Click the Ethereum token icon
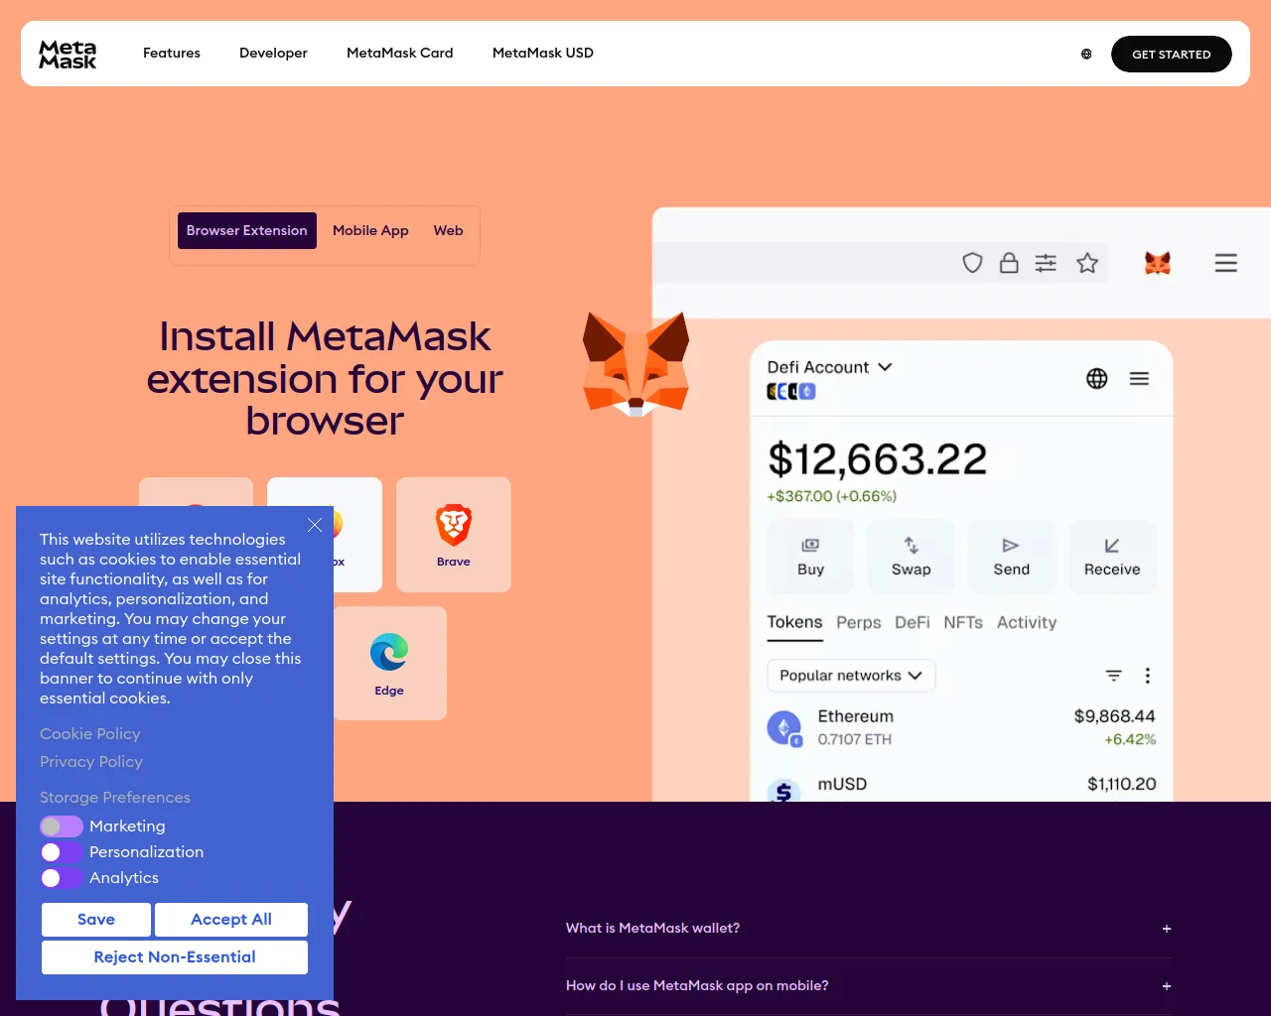1271x1016 pixels. (x=784, y=728)
